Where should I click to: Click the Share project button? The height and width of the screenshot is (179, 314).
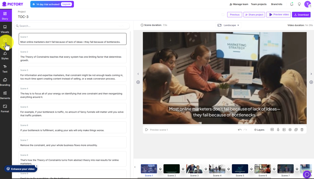coord(254,15)
